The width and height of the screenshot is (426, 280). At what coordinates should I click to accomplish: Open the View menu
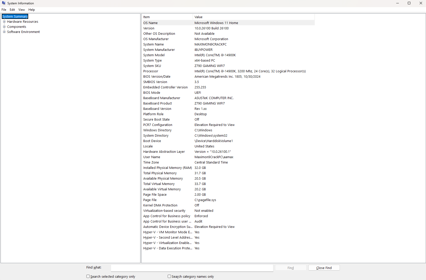[x=22, y=10]
